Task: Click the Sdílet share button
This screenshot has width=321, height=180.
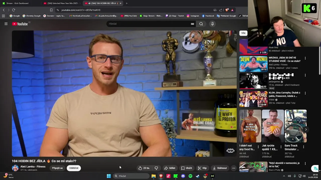Action: [170, 168]
